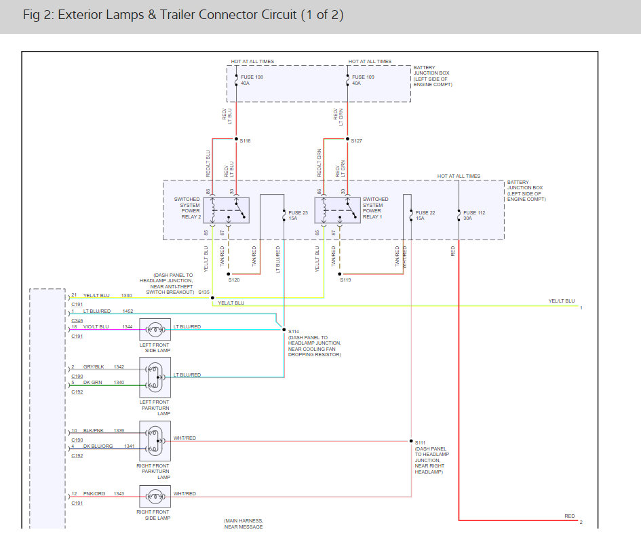Click the 'RED' wire label at bottom right
The width and height of the screenshot is (641, 553).
coord(570,516)
